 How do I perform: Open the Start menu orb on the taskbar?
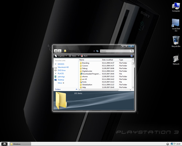(x=4, y=144)
